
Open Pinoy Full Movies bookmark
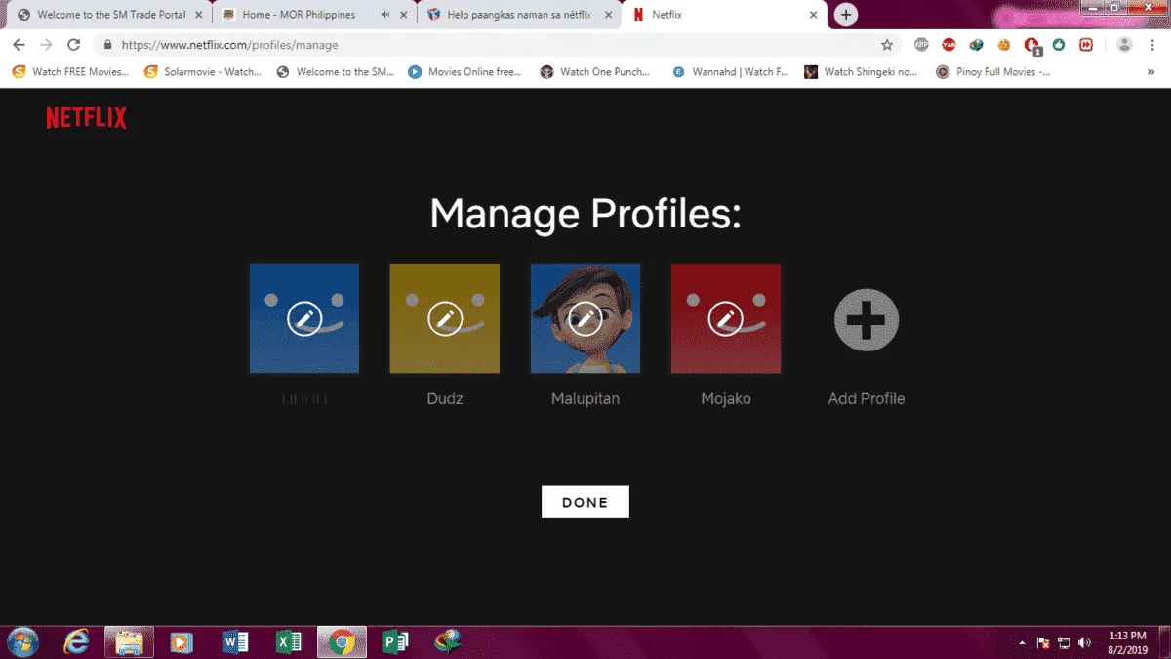tap(993, 71)
